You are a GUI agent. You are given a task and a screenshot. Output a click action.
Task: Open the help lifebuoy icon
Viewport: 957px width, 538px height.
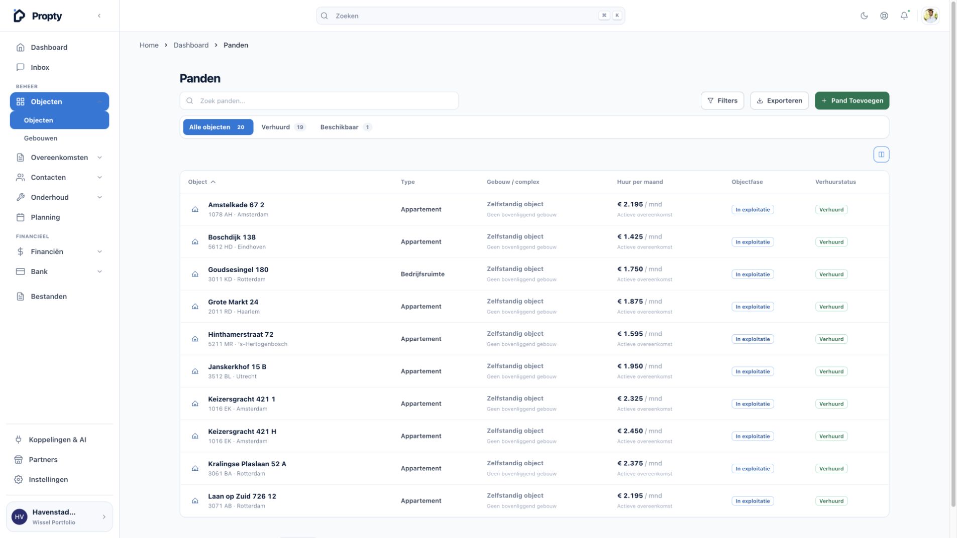click(x=884, y=16)
